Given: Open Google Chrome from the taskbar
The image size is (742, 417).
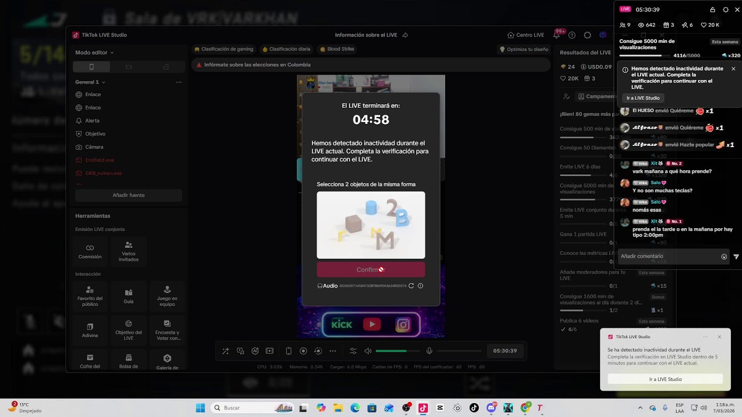Looking at the screenshot, I should pos(525,408).
